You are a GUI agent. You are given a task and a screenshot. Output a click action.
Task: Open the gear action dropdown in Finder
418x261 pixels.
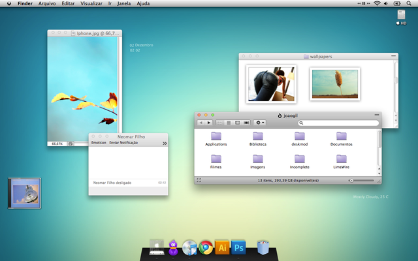pyautogui.click(x=260, y=123)
